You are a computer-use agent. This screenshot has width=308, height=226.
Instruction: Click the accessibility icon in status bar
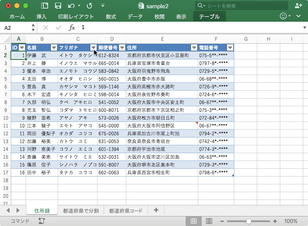pyautogui.click(x=42, y=221)
